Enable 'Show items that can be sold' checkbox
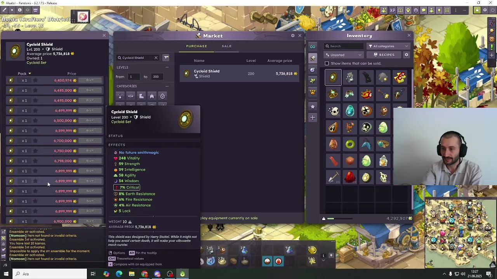497x279 pixels. click(327, 64)
